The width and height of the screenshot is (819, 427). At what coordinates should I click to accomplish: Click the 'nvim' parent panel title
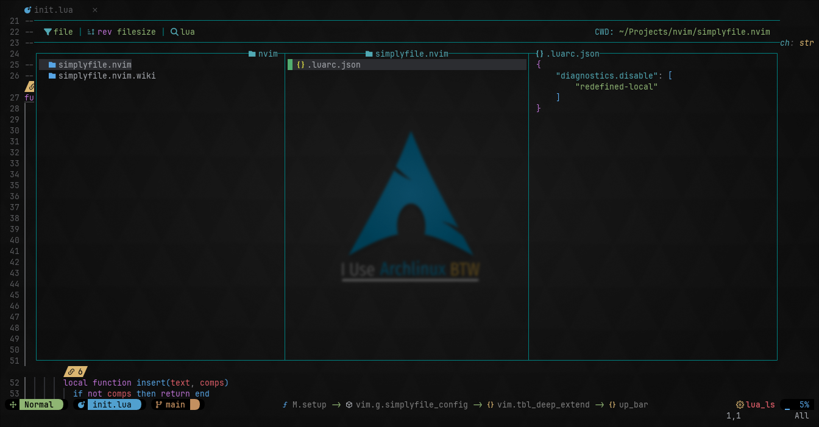click(x=268, y=54)
